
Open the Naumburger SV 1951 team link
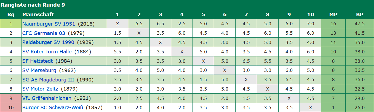click(49, 24)
